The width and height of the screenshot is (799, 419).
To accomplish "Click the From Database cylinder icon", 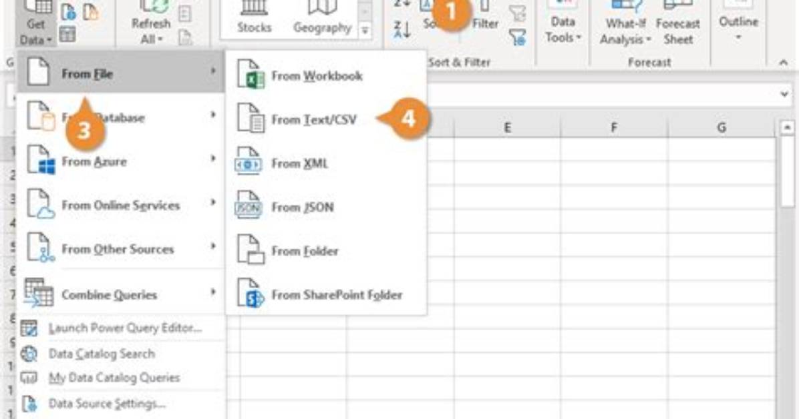I will (x=41, y=117).
